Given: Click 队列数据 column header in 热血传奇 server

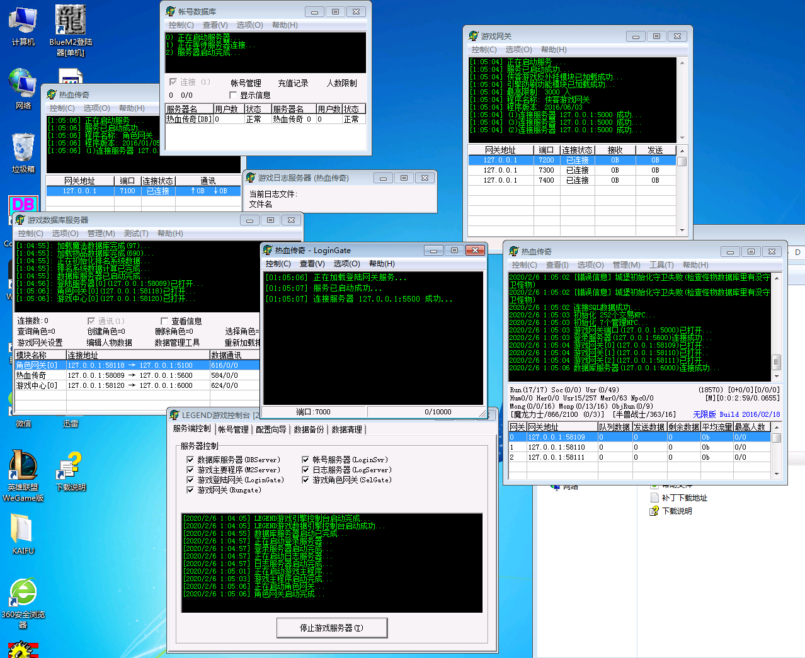Looking at the screenshot, I should click(615, 427).
